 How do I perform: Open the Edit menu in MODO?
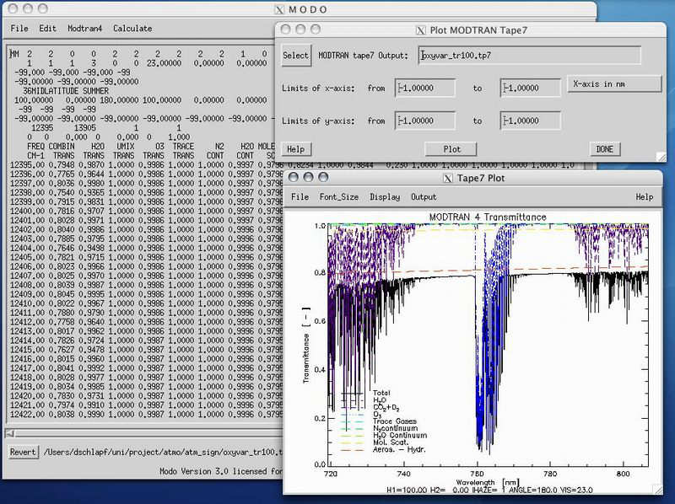(x=47, y=28)
